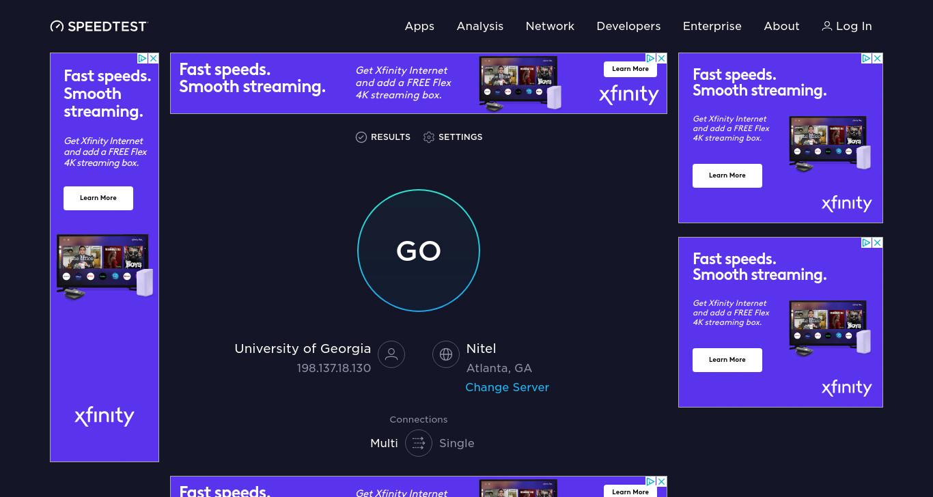Click Learn More in left sidebar ad

(98, 198)
